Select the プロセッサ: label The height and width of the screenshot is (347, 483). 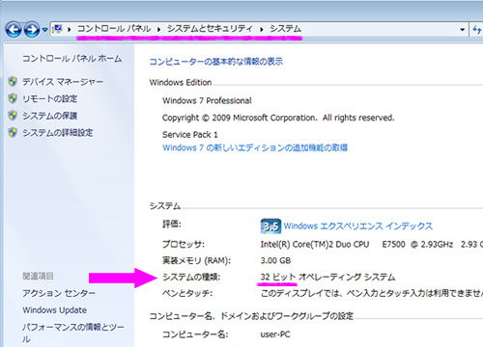coord(184,244)
